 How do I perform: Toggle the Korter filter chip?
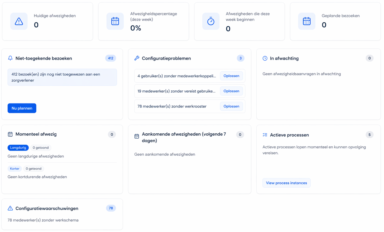[15, 169]
